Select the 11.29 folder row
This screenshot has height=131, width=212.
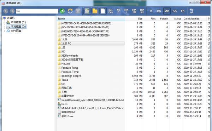[x=64, y=39]
